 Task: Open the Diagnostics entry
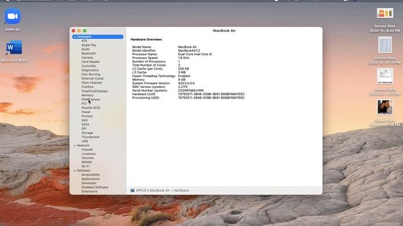tap(90, 70)
